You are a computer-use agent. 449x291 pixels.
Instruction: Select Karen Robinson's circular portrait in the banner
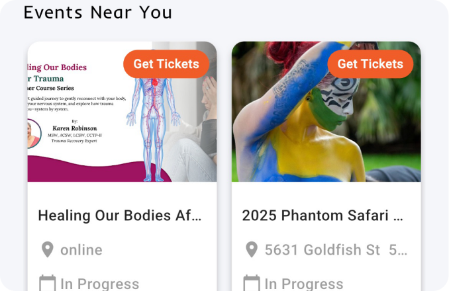pos(34,134)
